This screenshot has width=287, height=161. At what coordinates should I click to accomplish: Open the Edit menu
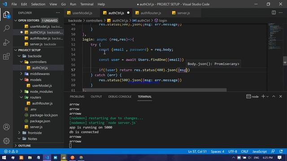24,4
